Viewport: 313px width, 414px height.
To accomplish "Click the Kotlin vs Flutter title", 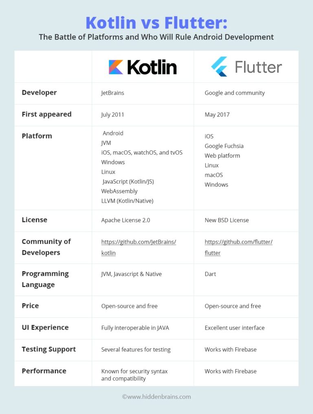I will [x=156, y=22].
